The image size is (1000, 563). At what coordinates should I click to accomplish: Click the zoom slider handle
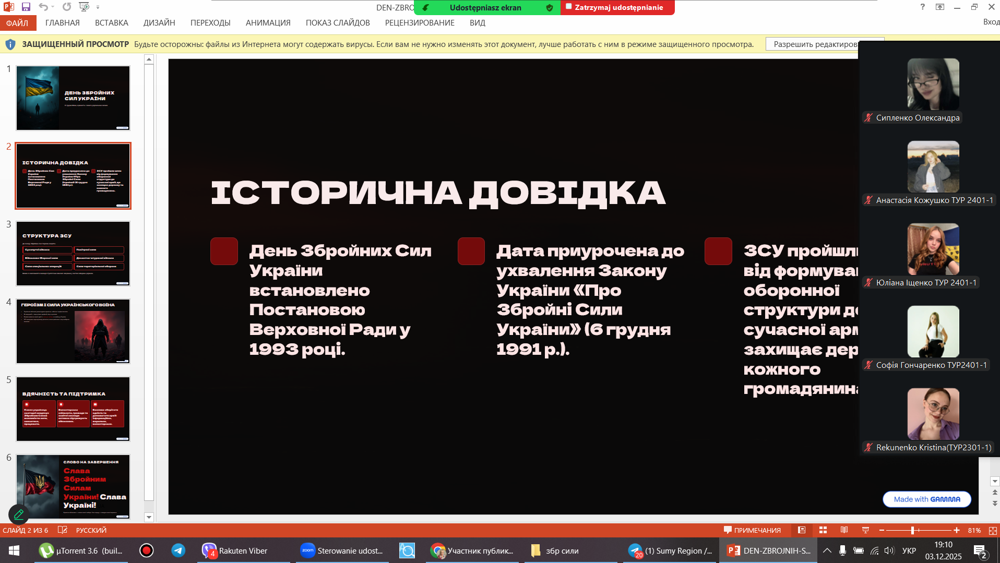912,530
